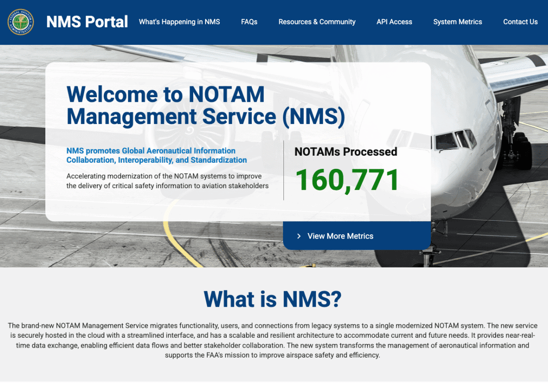
Task: Click the NOTAMs Processed label
Action: (x=346, y=152)
